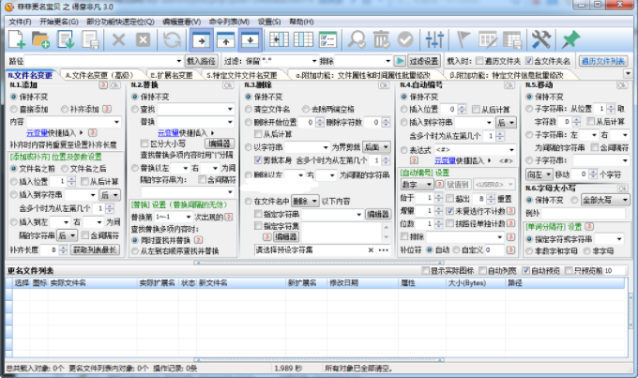Toggle 自动预览 checkbox
The image size is (638, 378).
pos(525,270)
